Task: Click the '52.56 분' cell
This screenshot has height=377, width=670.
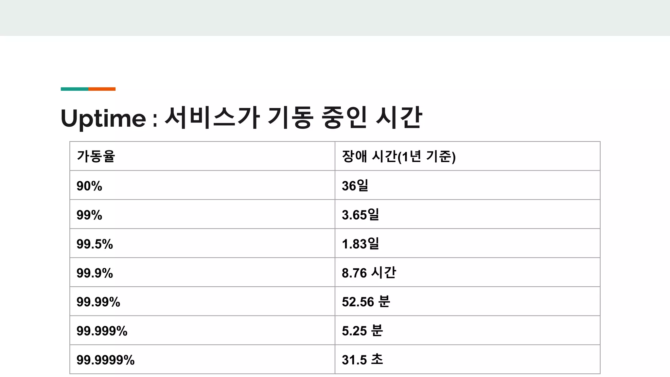Action: (467, 301)
